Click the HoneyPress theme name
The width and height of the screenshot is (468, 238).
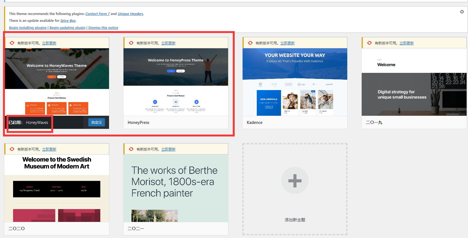point(138,123)
